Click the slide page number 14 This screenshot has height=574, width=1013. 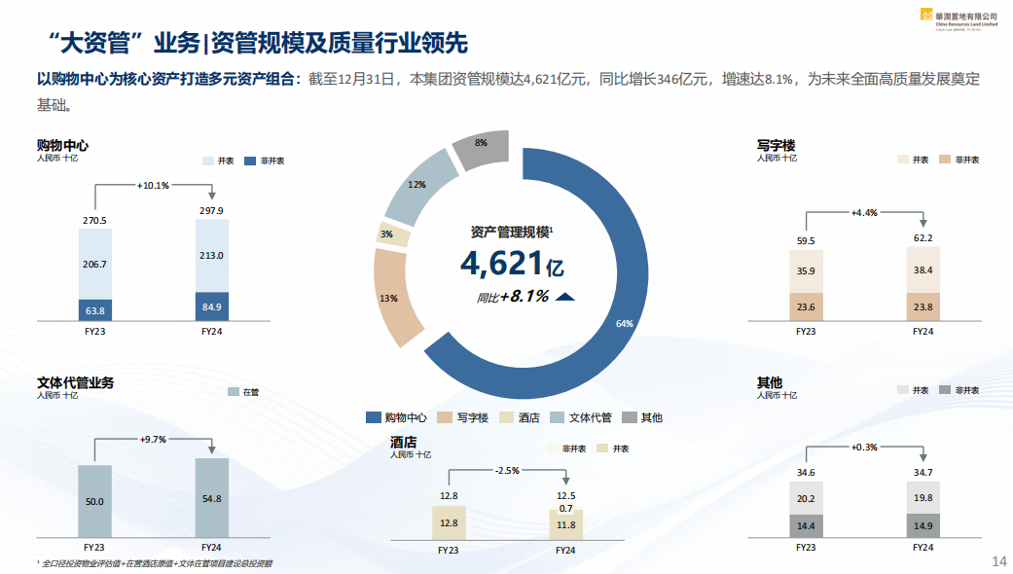pyautogui.click(x=997, y=561)
